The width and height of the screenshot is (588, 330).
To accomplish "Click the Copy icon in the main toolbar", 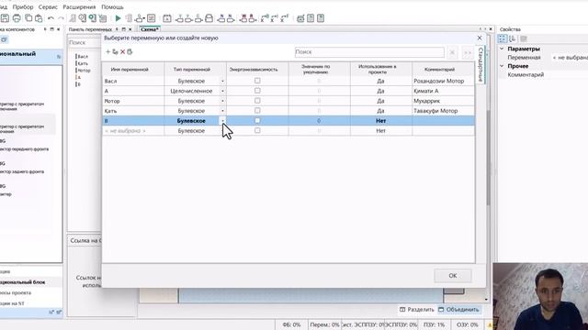I will pyautogui.click(x=28, y=18).
